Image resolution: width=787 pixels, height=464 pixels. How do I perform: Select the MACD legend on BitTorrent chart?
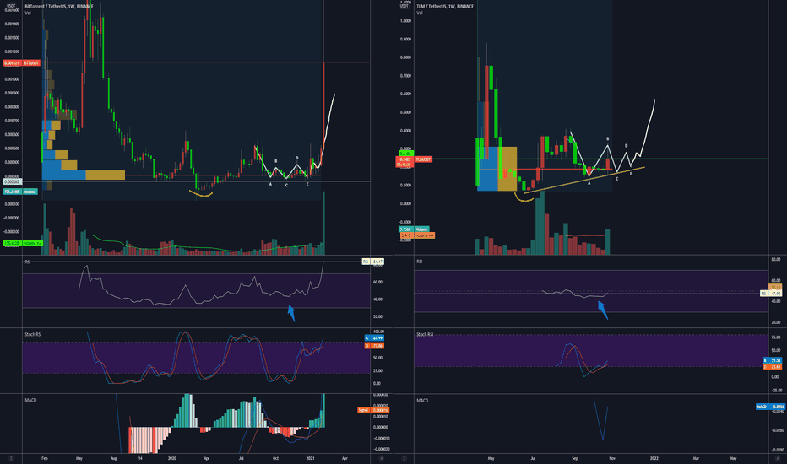click(x=30, y=400)
